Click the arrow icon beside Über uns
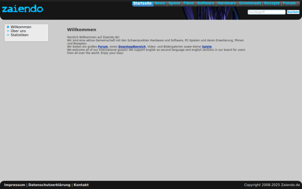Image resolution: width=302 pixels, height=189 pixels. [8, 31]
